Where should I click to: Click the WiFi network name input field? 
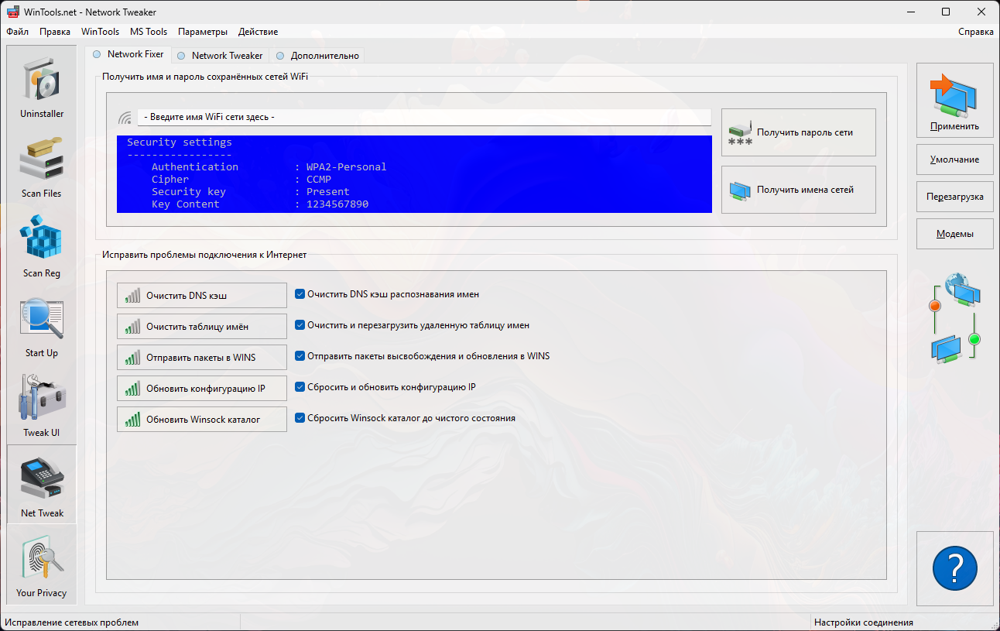(x=424, y=117)
